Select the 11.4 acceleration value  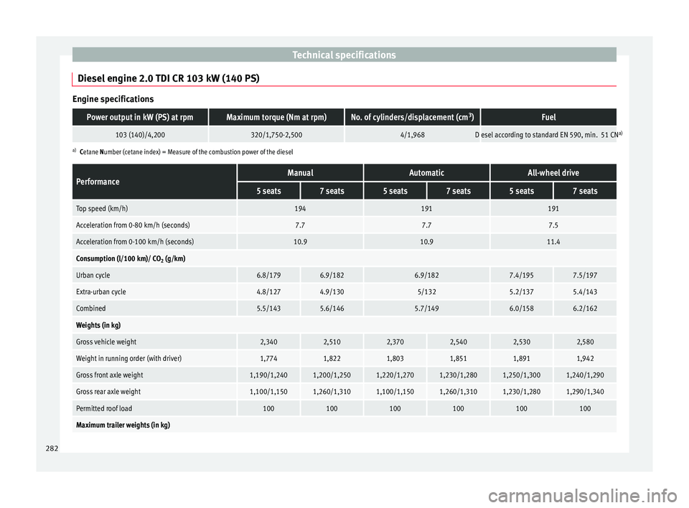(553, 242)
